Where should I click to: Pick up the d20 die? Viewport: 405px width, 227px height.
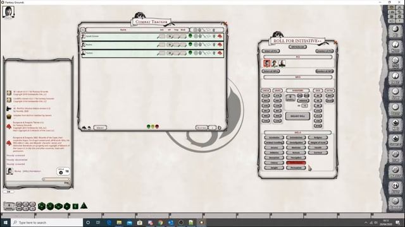tap(42, 206)
